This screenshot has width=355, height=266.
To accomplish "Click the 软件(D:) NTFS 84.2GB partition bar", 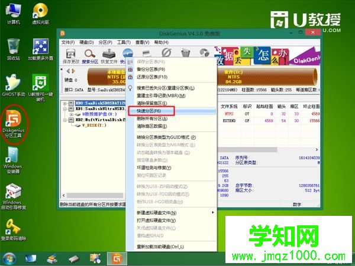I will click(267, 77).
